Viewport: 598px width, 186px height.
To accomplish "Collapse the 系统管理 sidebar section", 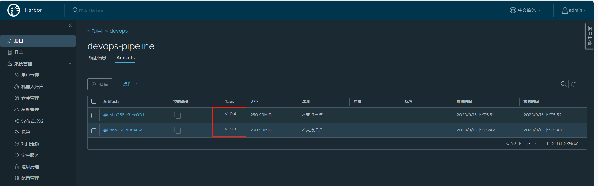I will [x=70, y=64].
